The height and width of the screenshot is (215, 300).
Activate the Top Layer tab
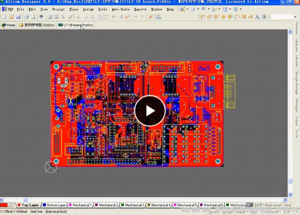(x=28, y=205)
